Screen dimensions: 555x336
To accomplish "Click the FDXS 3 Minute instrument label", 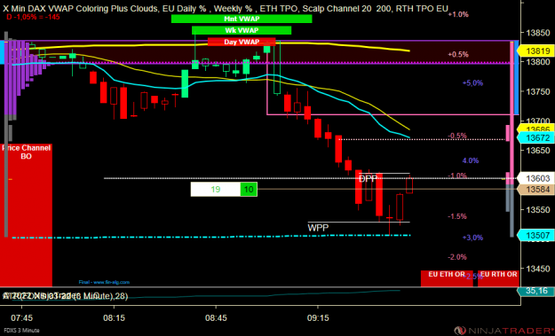I will click(x=21, y=331).
